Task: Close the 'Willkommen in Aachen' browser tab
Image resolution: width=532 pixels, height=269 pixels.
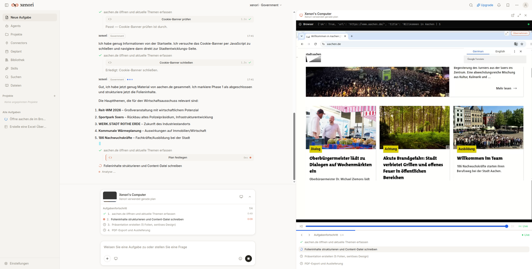Action: (x=345, y=36)
